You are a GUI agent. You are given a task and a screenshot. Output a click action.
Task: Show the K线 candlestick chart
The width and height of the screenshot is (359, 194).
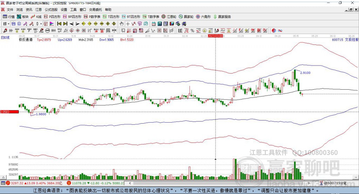[36, 17]
